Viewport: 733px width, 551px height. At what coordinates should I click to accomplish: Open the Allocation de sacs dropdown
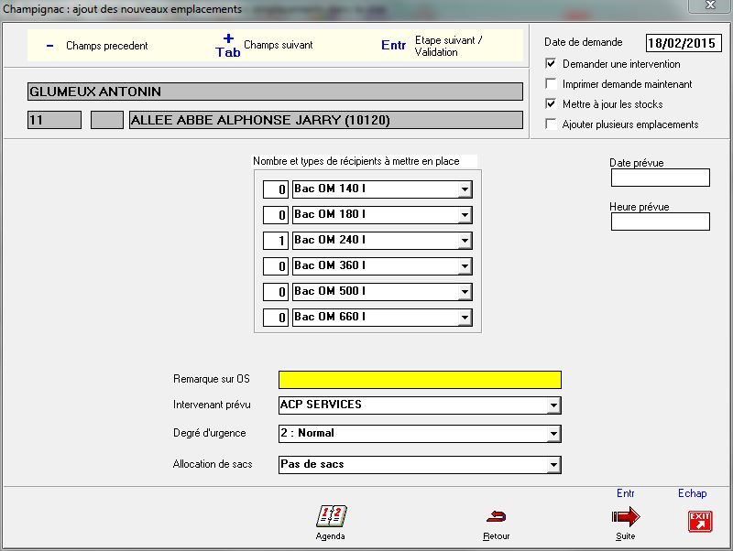pyautogui.click(x=552, y=465)
